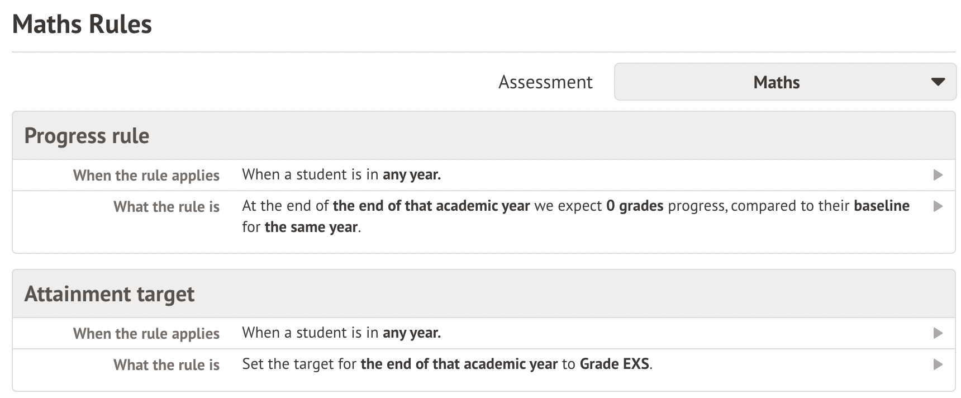Viewport: 961px width, 398px height.
Task: Click arrow icon beside Attainment target 'any year' row
Action: pyautogui.click(x=938, y=333)
